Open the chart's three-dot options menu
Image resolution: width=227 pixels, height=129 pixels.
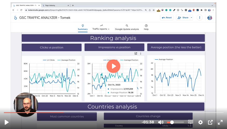point(141,54)
